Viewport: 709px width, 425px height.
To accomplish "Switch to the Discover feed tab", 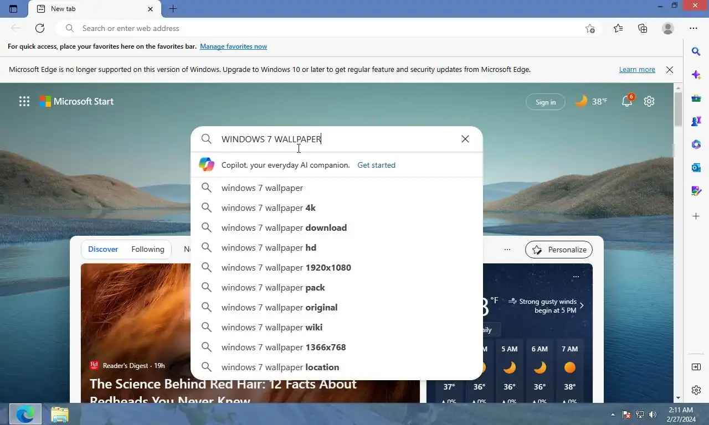I will click(103, 249).
